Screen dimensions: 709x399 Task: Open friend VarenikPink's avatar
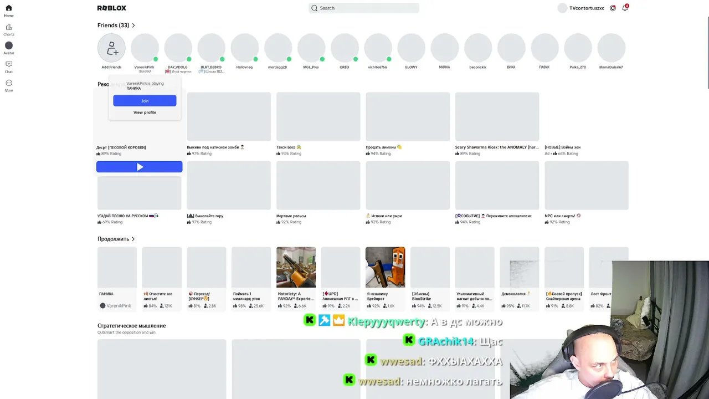pos(145,48)
